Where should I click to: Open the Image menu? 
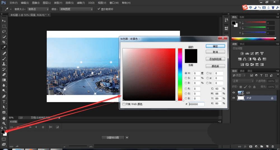[x=36, y=3]
